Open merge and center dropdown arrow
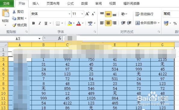Screen dimensions: 179x110 click(x=159, y=23)
